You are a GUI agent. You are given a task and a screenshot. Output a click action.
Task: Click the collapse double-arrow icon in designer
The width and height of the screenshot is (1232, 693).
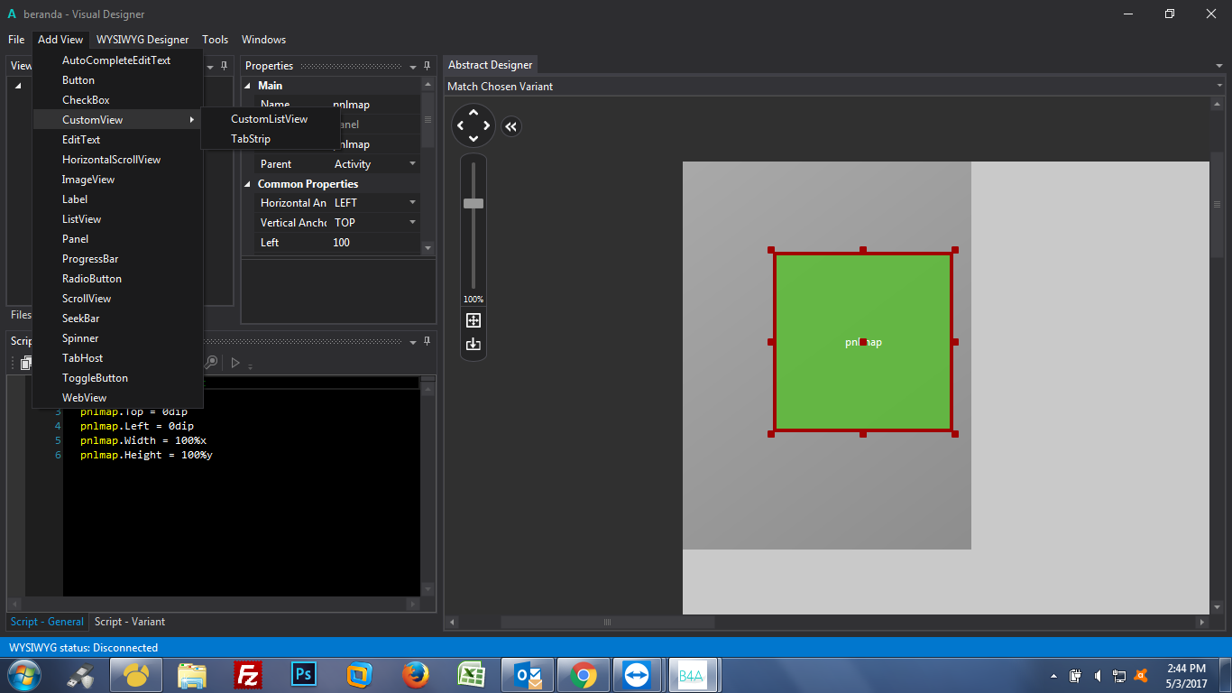tap(510, 126)
